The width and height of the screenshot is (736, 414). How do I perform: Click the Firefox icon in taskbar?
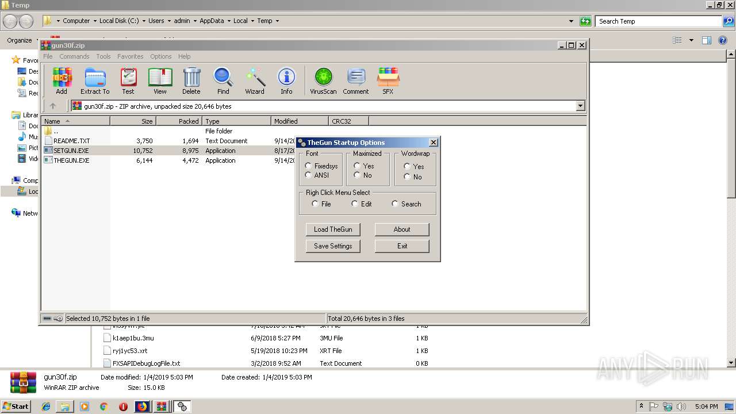[141, 407]
